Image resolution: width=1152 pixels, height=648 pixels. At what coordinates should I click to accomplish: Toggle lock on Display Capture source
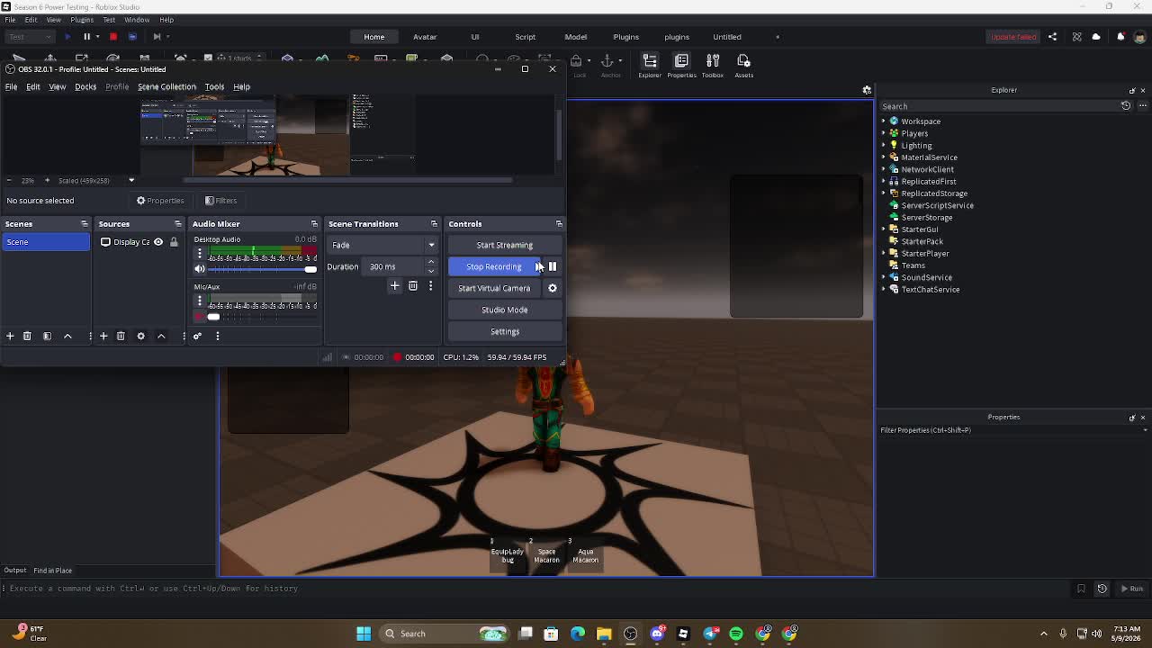point(174,242)
